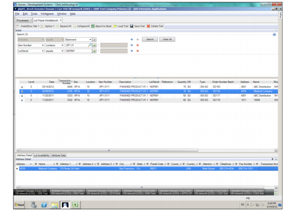Filter the State column in Address Detail
Viewport: 287px width, 212px height.
(147, 164)
